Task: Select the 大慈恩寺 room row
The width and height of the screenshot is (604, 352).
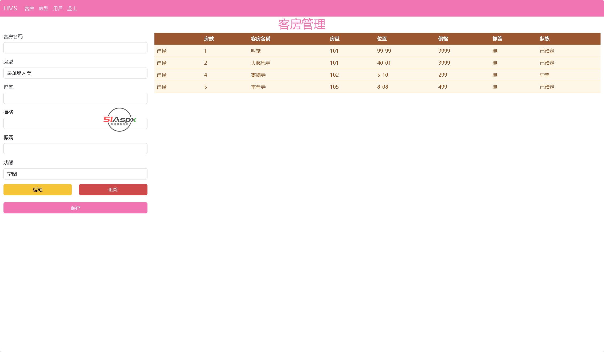Action: [161, 63]
